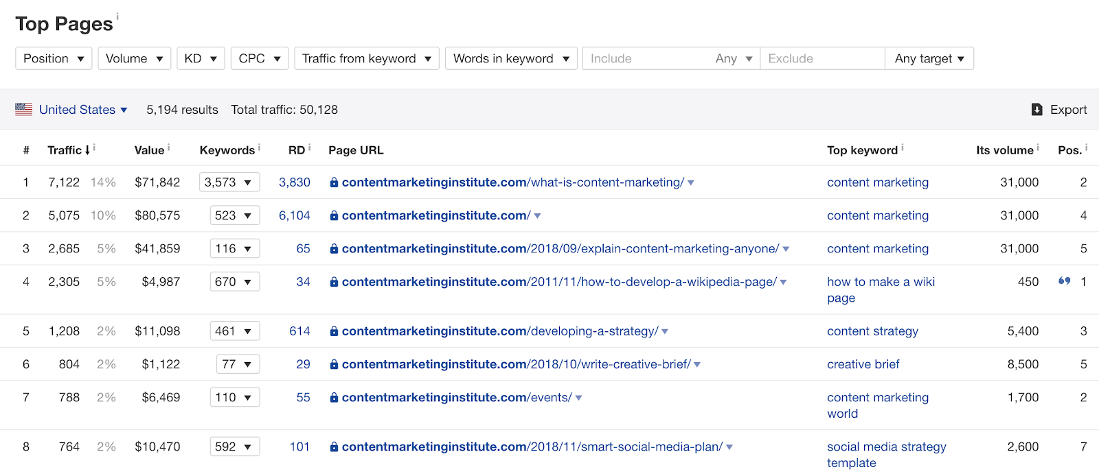Sort by Traffic using the descending arrow

pyautogui.click(x=87, y=150)
